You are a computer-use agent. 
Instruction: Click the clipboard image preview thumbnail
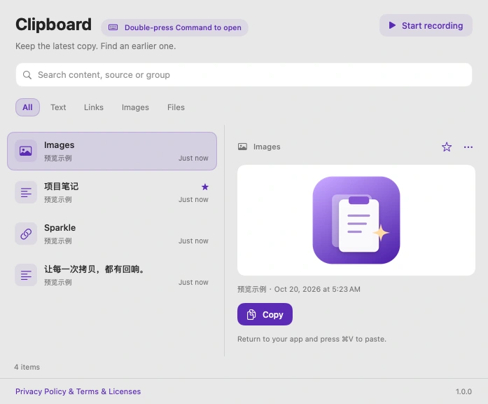[356, 220]
